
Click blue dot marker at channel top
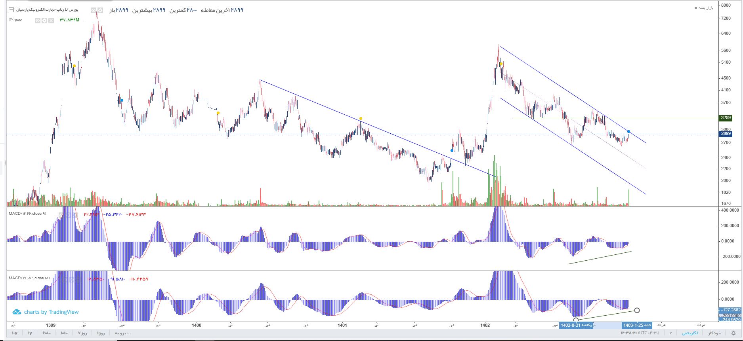[x=628, y=131]
